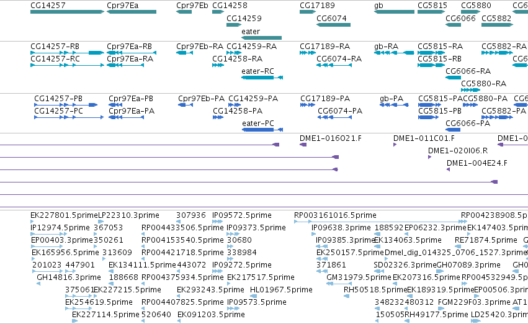Click the Cpr97Ea gene label
Image resolution: width=528 pixels, height=324 pixels.
click(x=123, y=6)
